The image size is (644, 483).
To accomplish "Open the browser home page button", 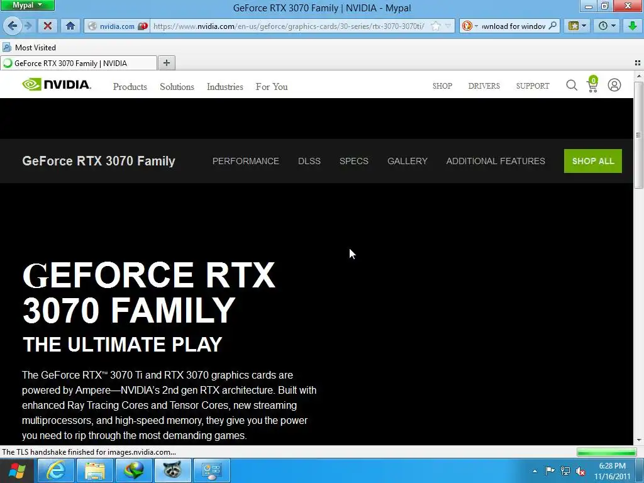I will [x=70, y=26].
